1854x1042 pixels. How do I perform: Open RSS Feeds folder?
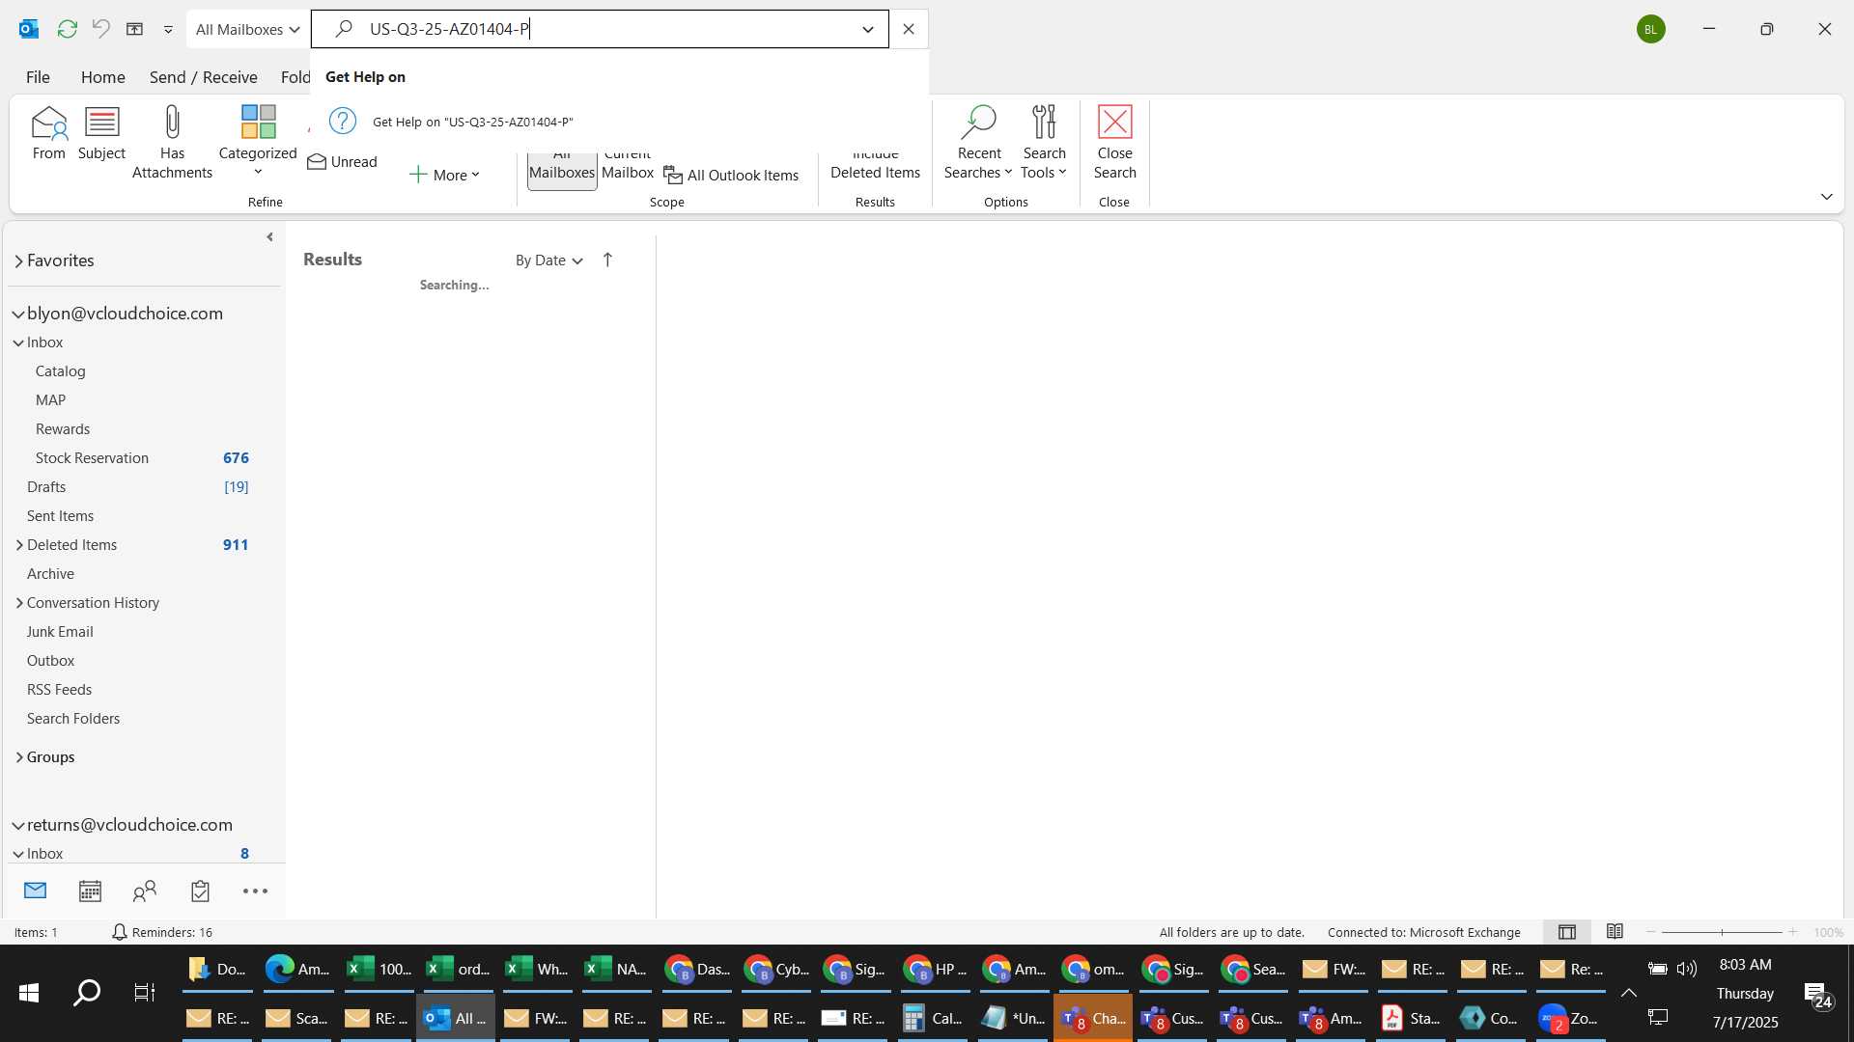point(59,690)
